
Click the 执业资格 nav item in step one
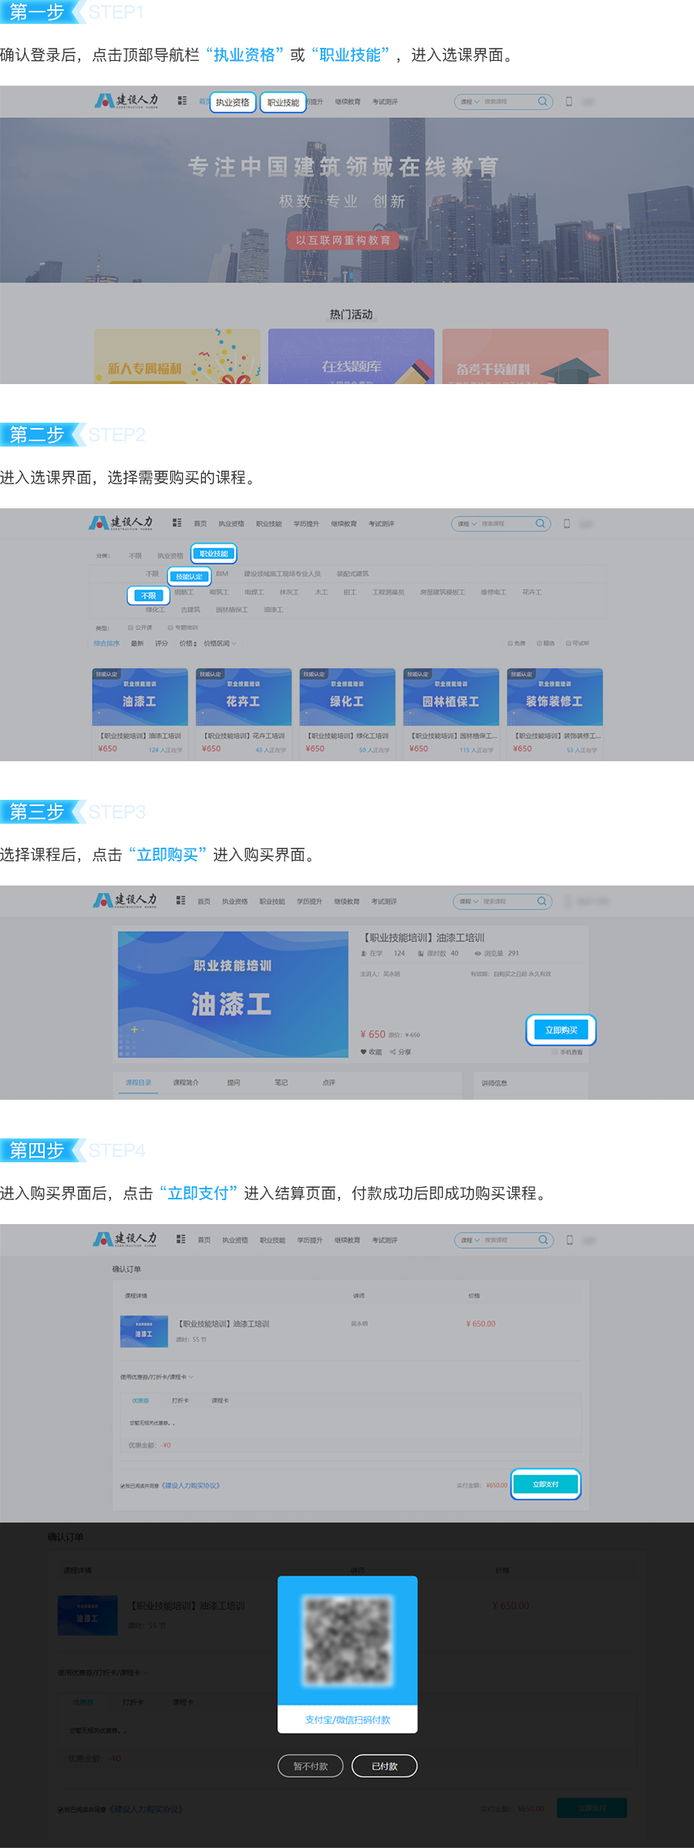233,102
